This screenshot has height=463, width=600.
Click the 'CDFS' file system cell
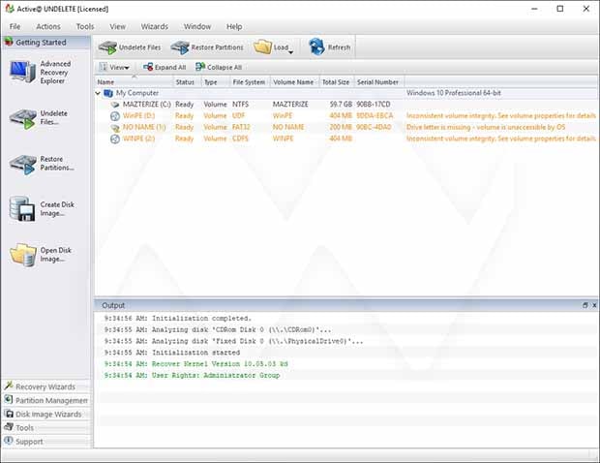click(x=240, y=139)
